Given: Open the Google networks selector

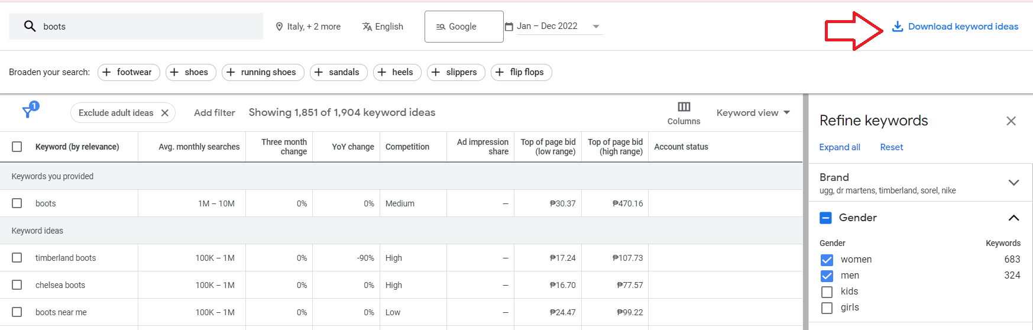Looking at the screenshot, I should pyautogui.click(x=464, y=27).
